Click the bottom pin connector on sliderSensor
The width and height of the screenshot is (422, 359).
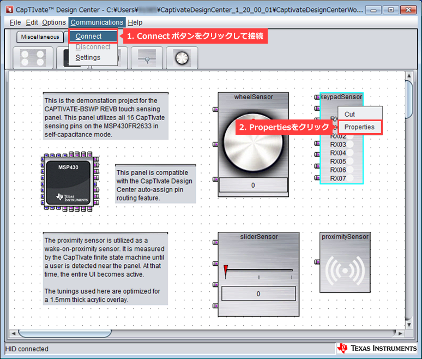(215, 306)
